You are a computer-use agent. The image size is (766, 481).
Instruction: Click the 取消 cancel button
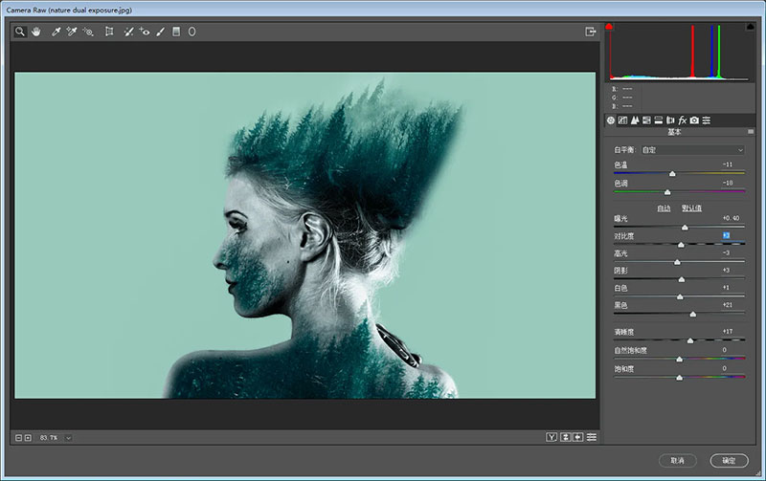click(678, 460)
